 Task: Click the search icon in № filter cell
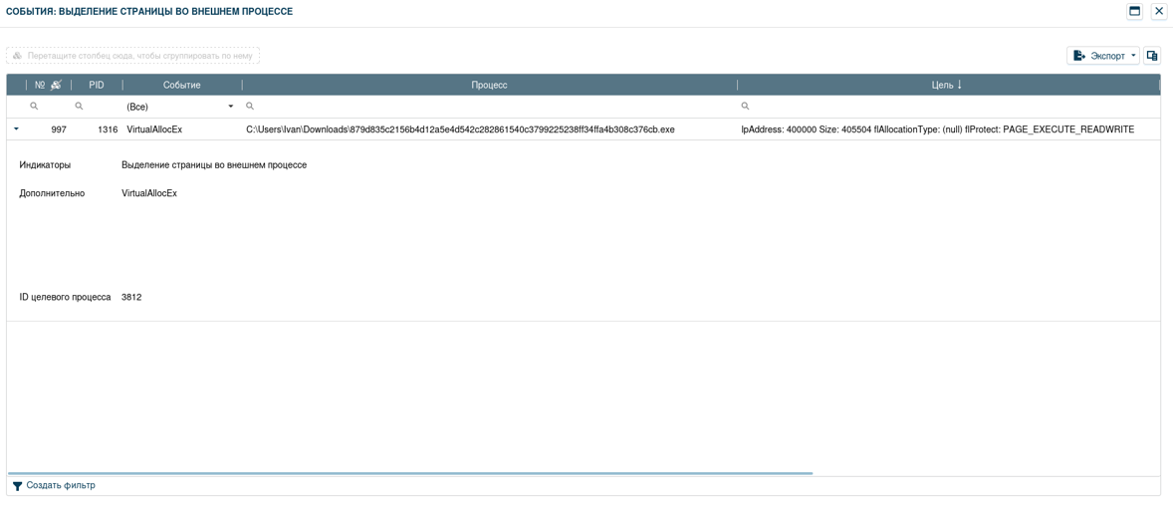point(34,107)
